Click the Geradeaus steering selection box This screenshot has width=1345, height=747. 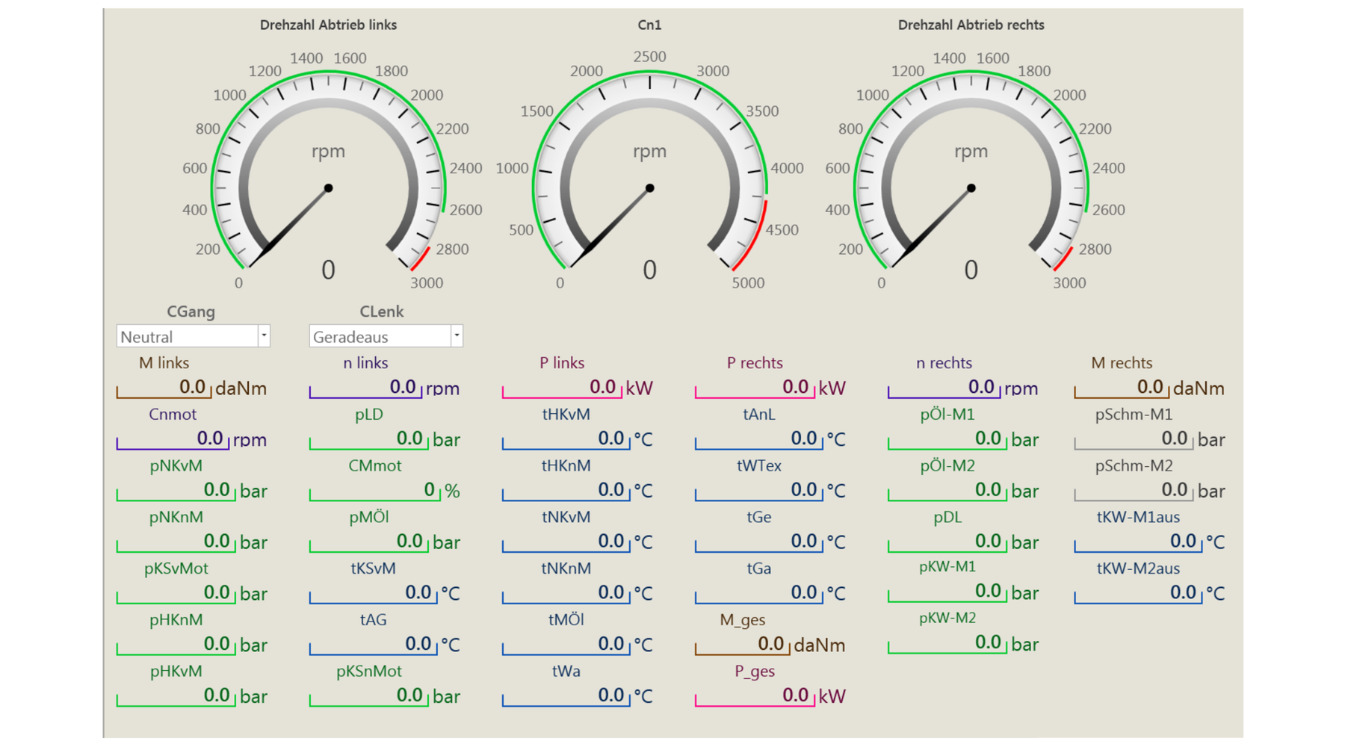(x=380, y=336)
